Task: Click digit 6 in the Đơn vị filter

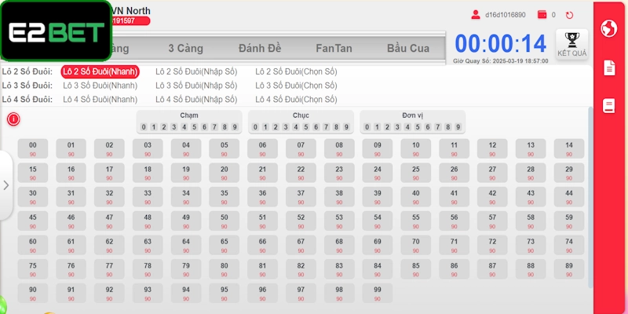Action: click(x=428, y=127)
